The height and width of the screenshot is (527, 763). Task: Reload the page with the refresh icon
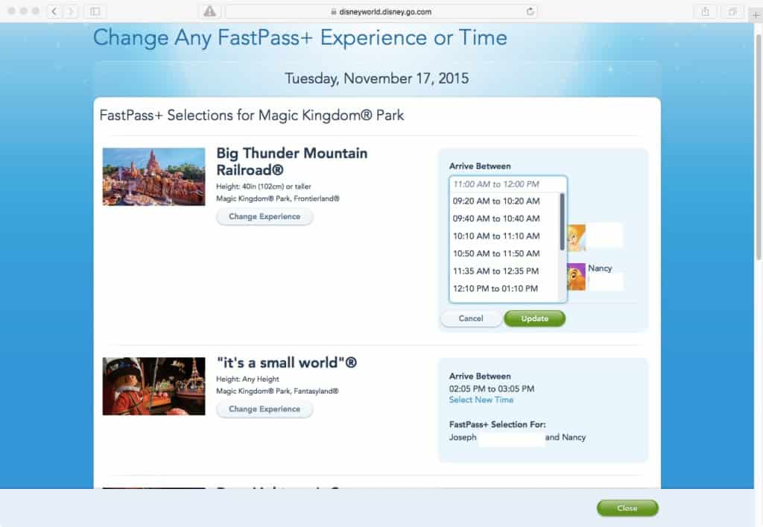pos(530,11)
